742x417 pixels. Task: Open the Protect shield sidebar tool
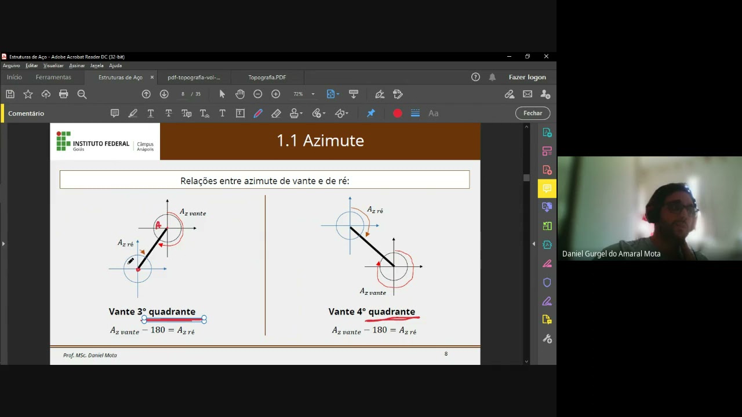click(547, 283)
